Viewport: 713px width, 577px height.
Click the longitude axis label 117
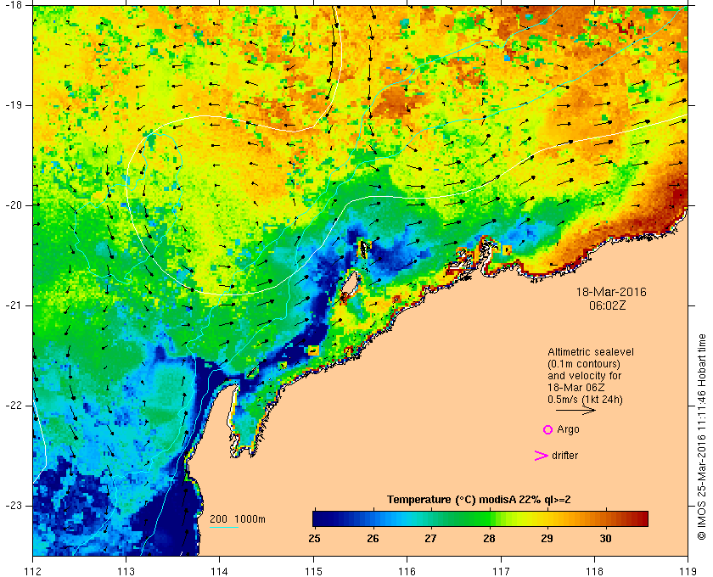(x=501, y=570)
